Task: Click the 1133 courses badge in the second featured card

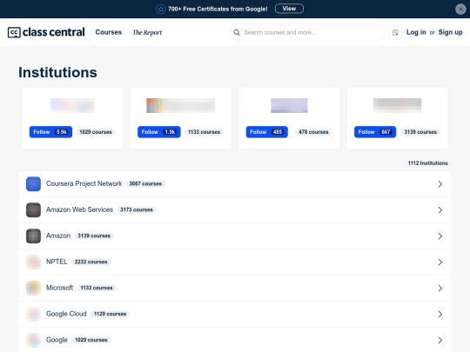Action: 204,132
